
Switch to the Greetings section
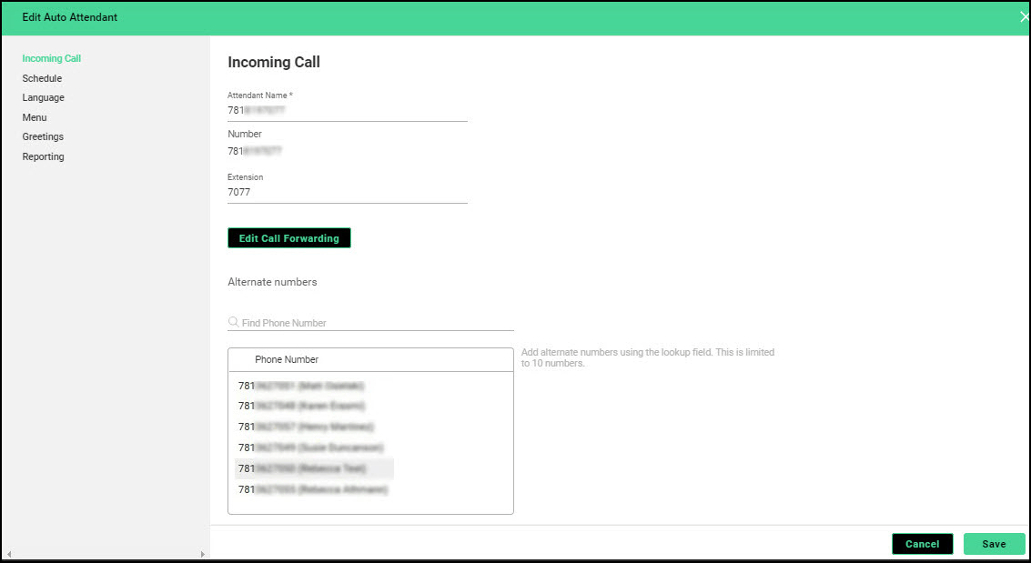43,137
